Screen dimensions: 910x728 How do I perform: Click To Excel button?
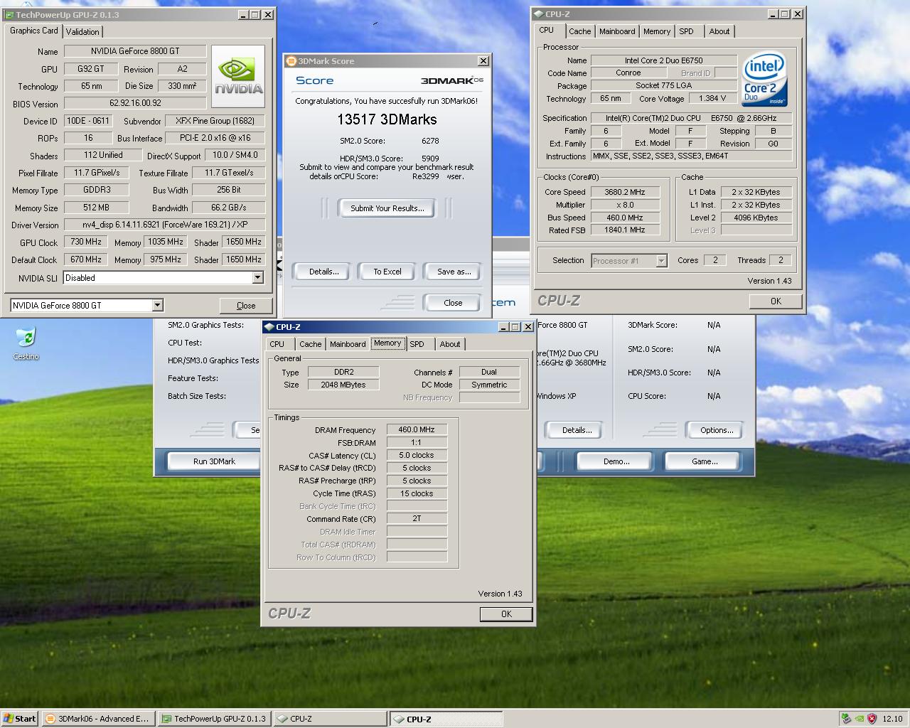(x=387, y=272)
